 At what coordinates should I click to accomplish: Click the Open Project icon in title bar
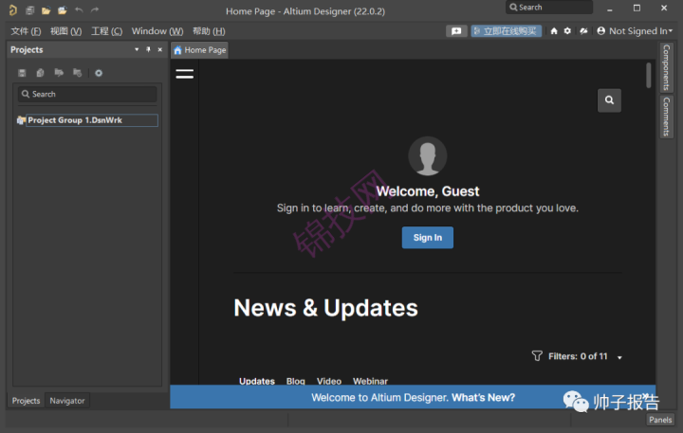[x=63, y=10]
